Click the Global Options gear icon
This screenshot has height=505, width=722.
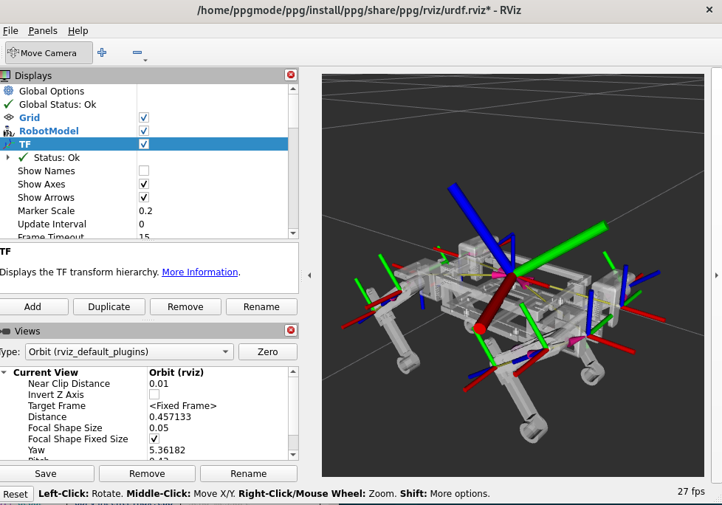8,91
